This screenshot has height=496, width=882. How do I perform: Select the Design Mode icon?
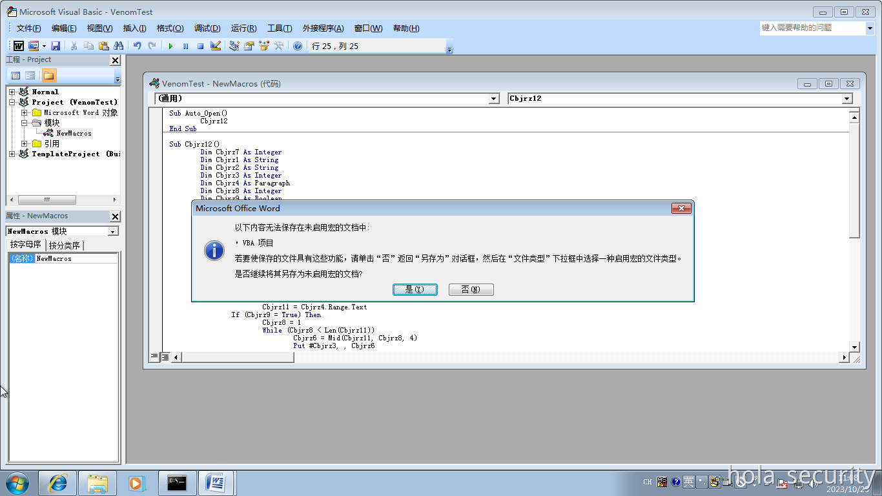pos(215,46)
